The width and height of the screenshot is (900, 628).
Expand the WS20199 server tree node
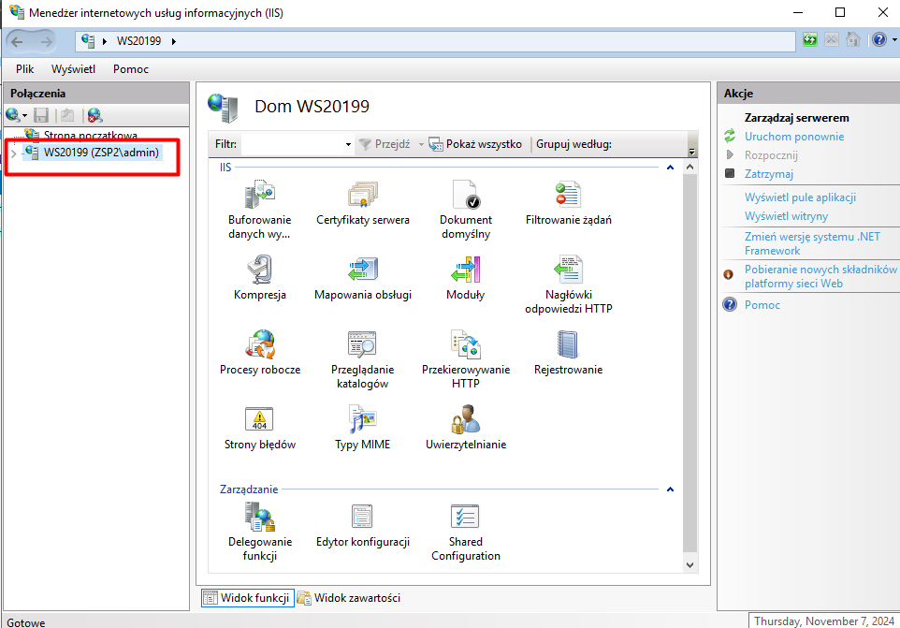click(13, 153)
